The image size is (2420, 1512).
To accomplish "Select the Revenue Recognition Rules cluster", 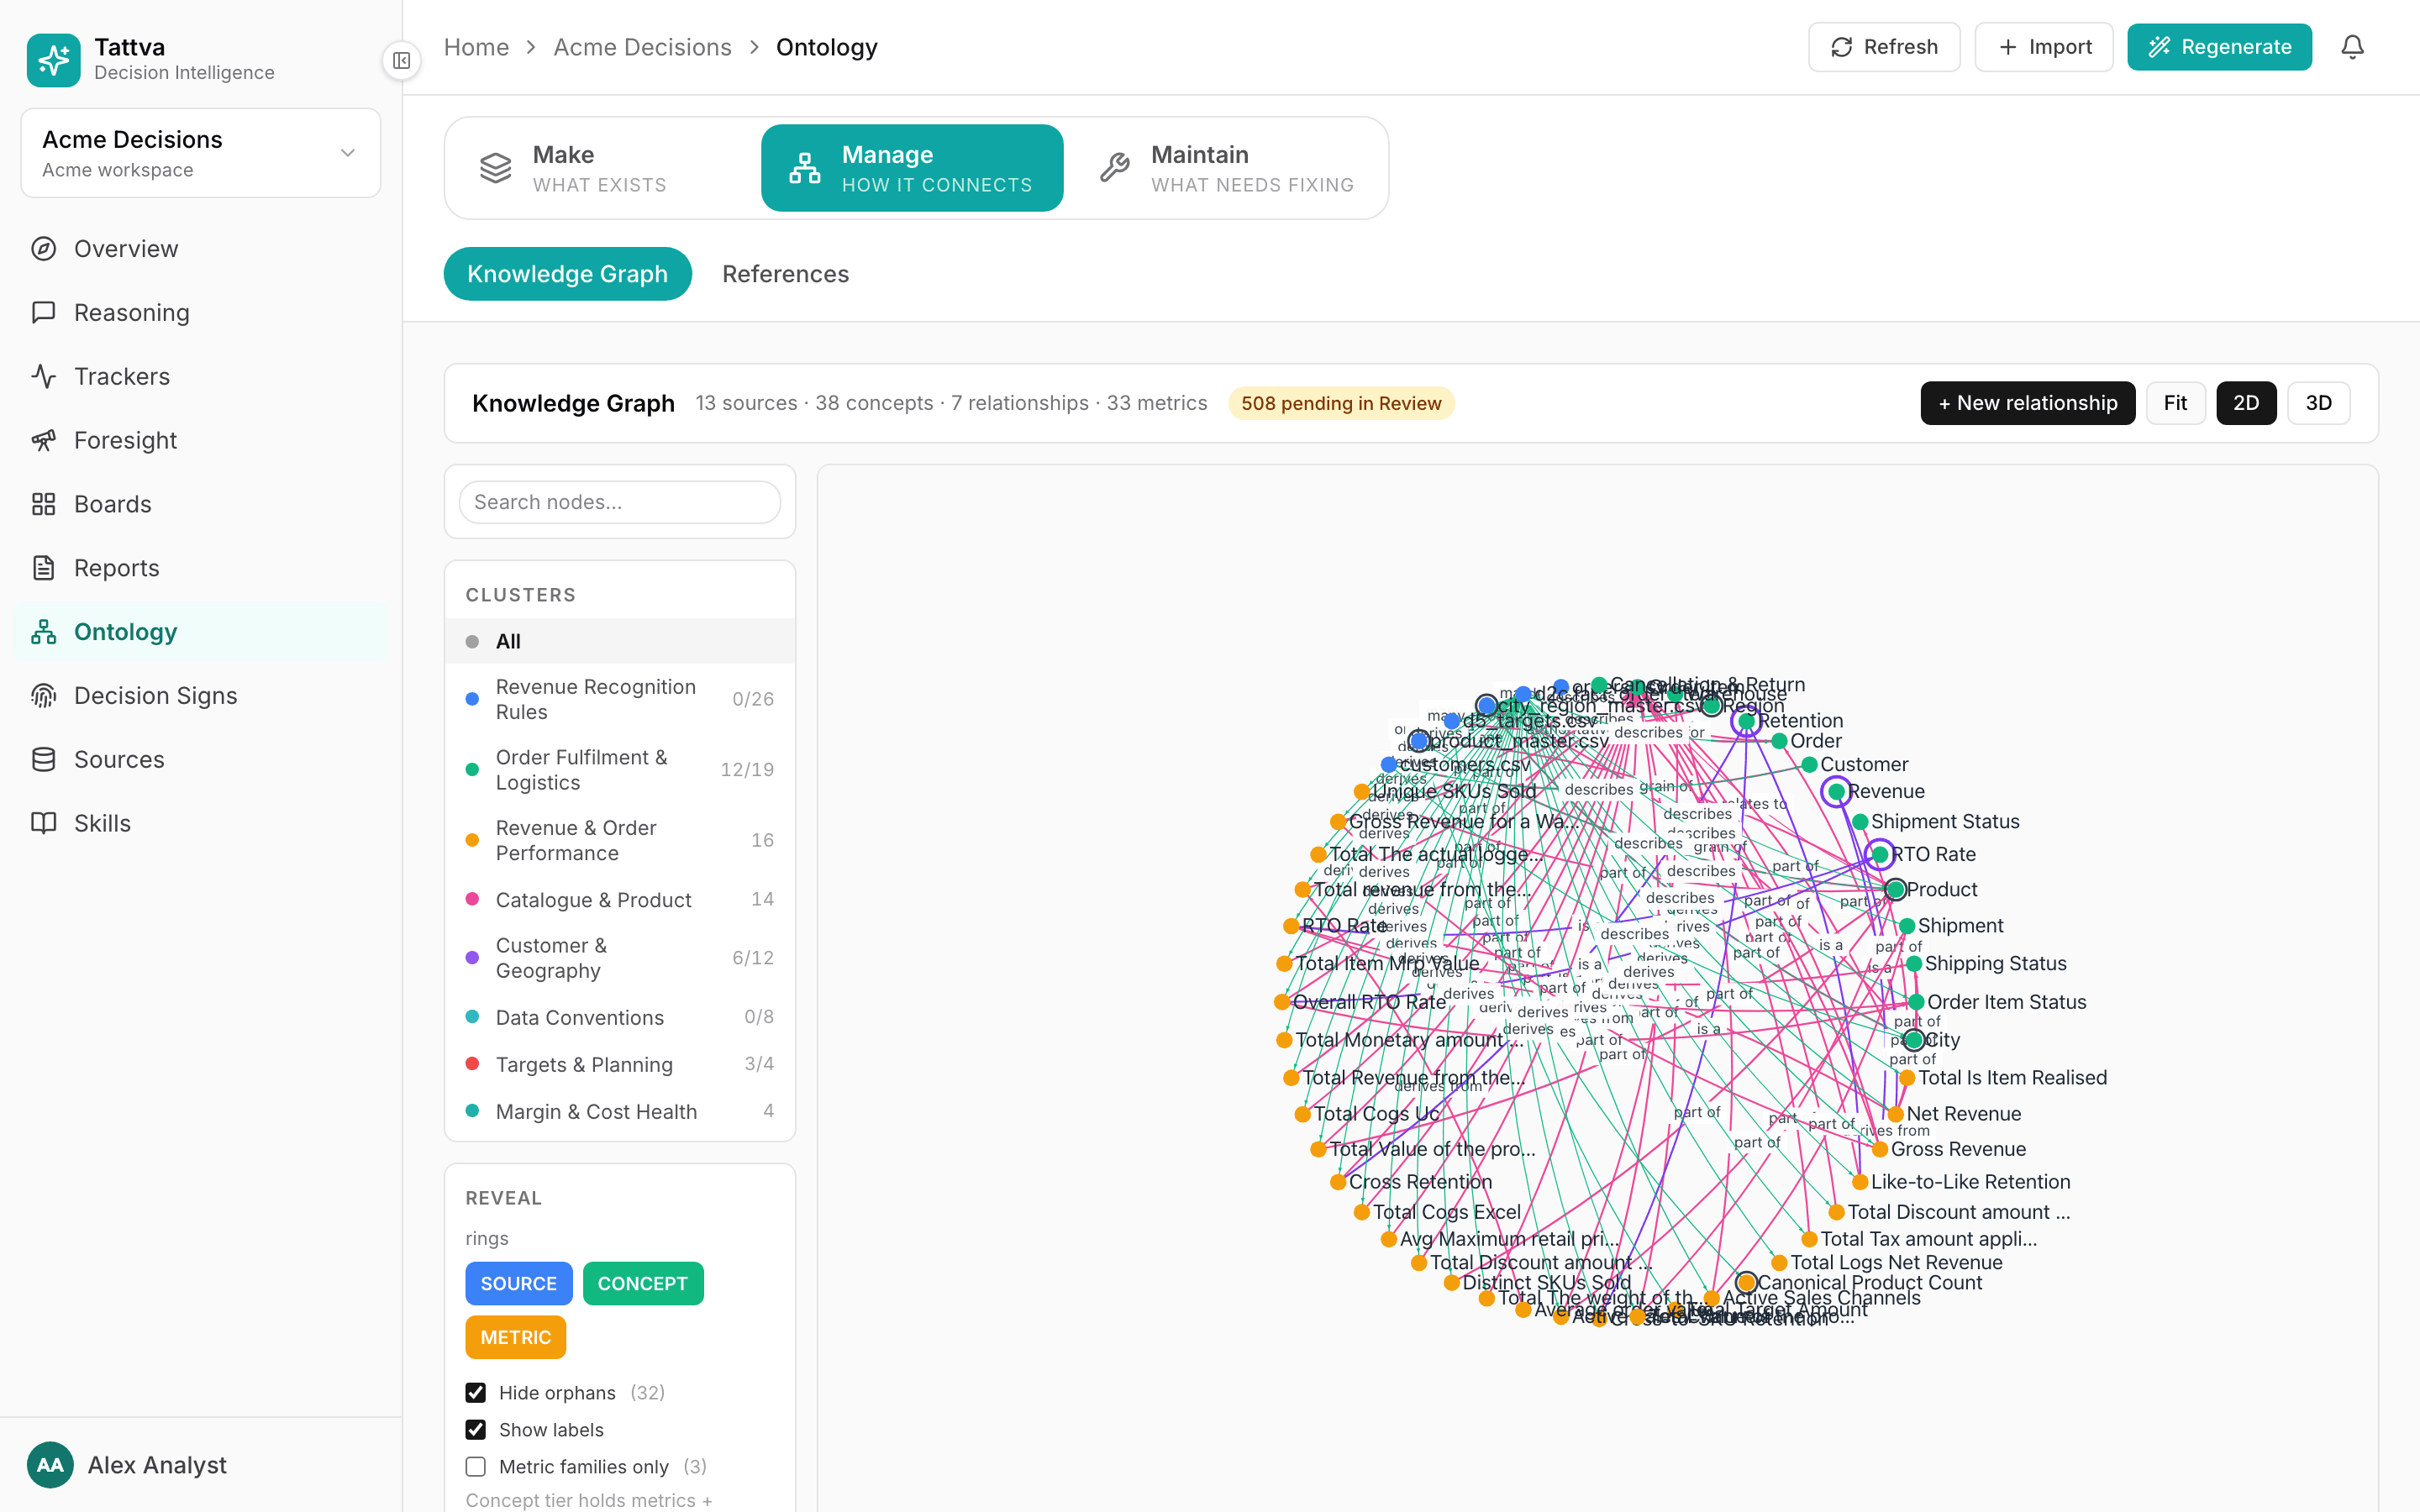I will pyautogui.click(x=620, y=699).
